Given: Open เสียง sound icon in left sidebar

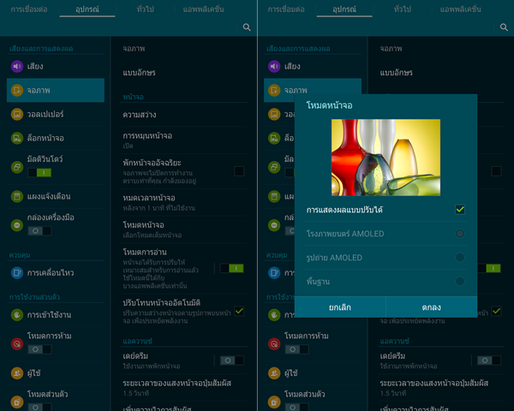Looking at the screenshot, I should [17, 66].
